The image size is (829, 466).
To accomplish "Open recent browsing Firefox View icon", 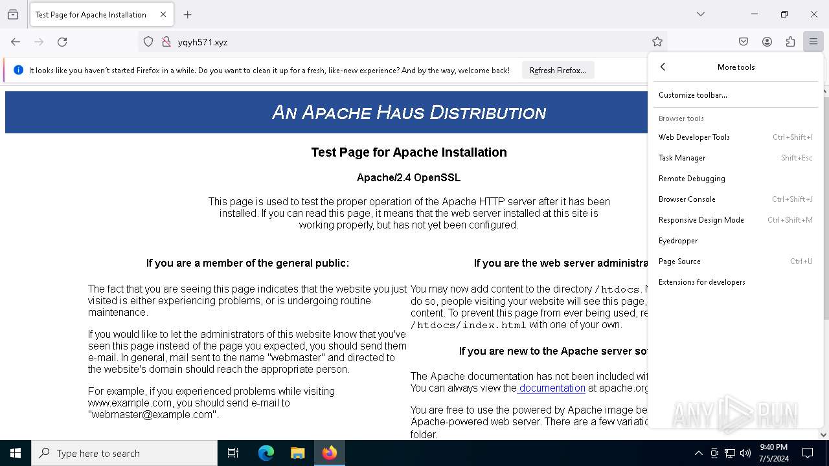I will pyautogui.click(x=13, y=14).
